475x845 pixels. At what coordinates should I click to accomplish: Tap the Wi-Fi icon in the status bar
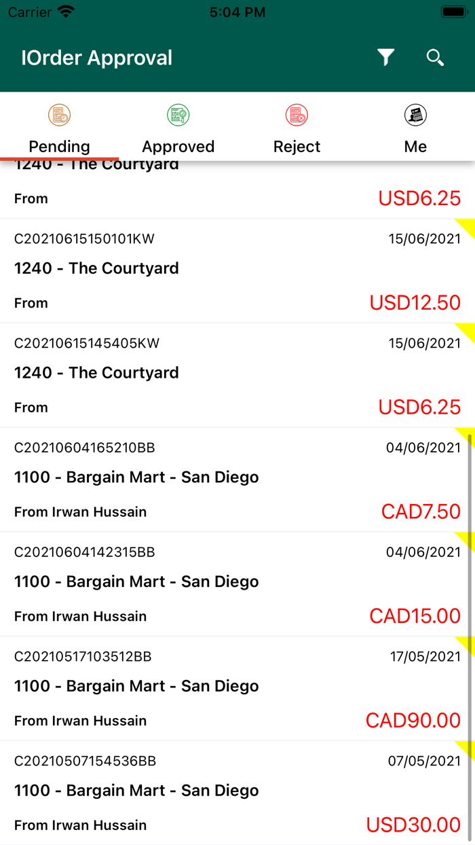(x=66, y=10)
